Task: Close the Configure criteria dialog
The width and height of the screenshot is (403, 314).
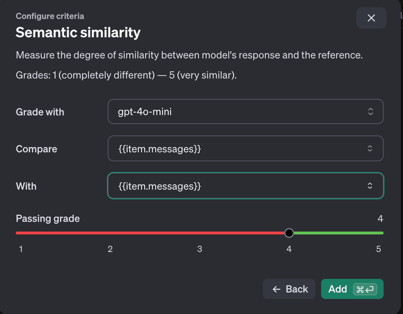Action: click(x=371, y=18)
